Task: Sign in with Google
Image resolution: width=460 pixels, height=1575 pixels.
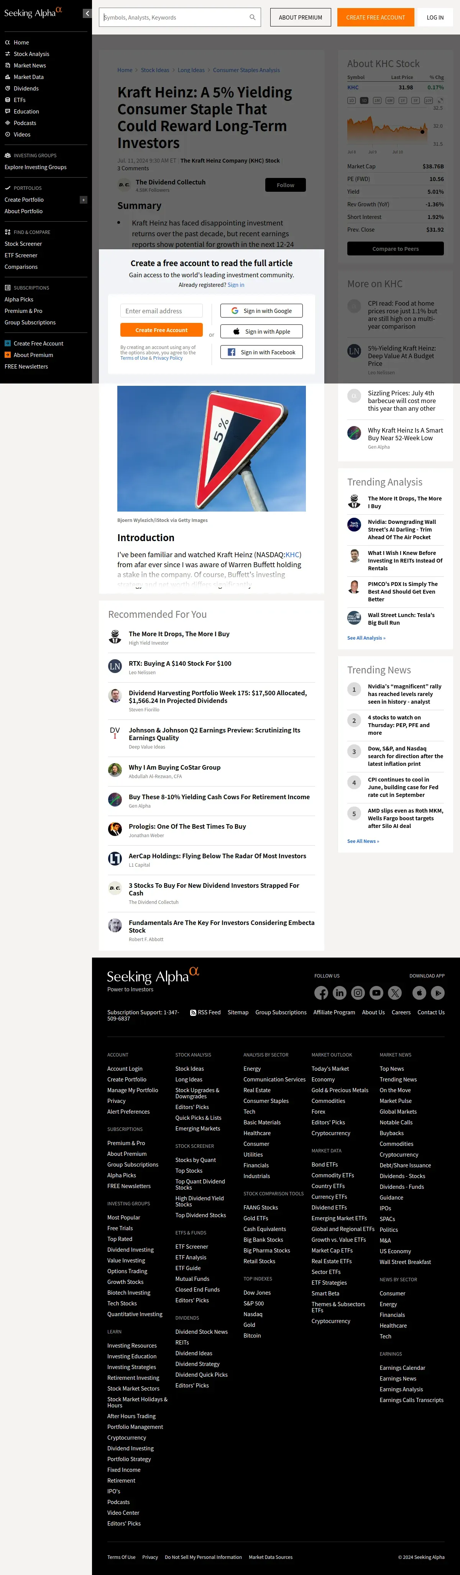Action: (261, 311)
